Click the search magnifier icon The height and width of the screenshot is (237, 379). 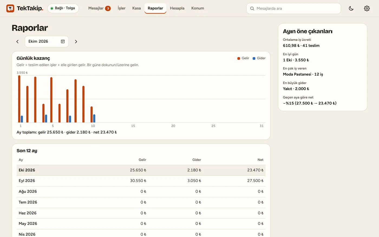click(x=252, y=8)
